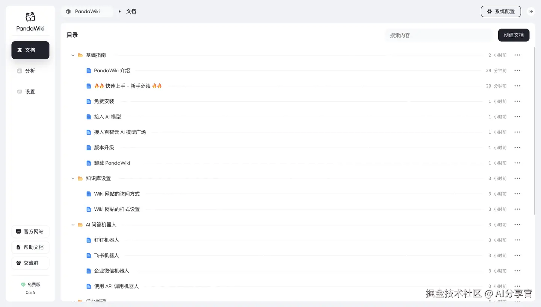Join 交流群
The width and height of the screenshot is (541, 307).
[x=30, y=263]
